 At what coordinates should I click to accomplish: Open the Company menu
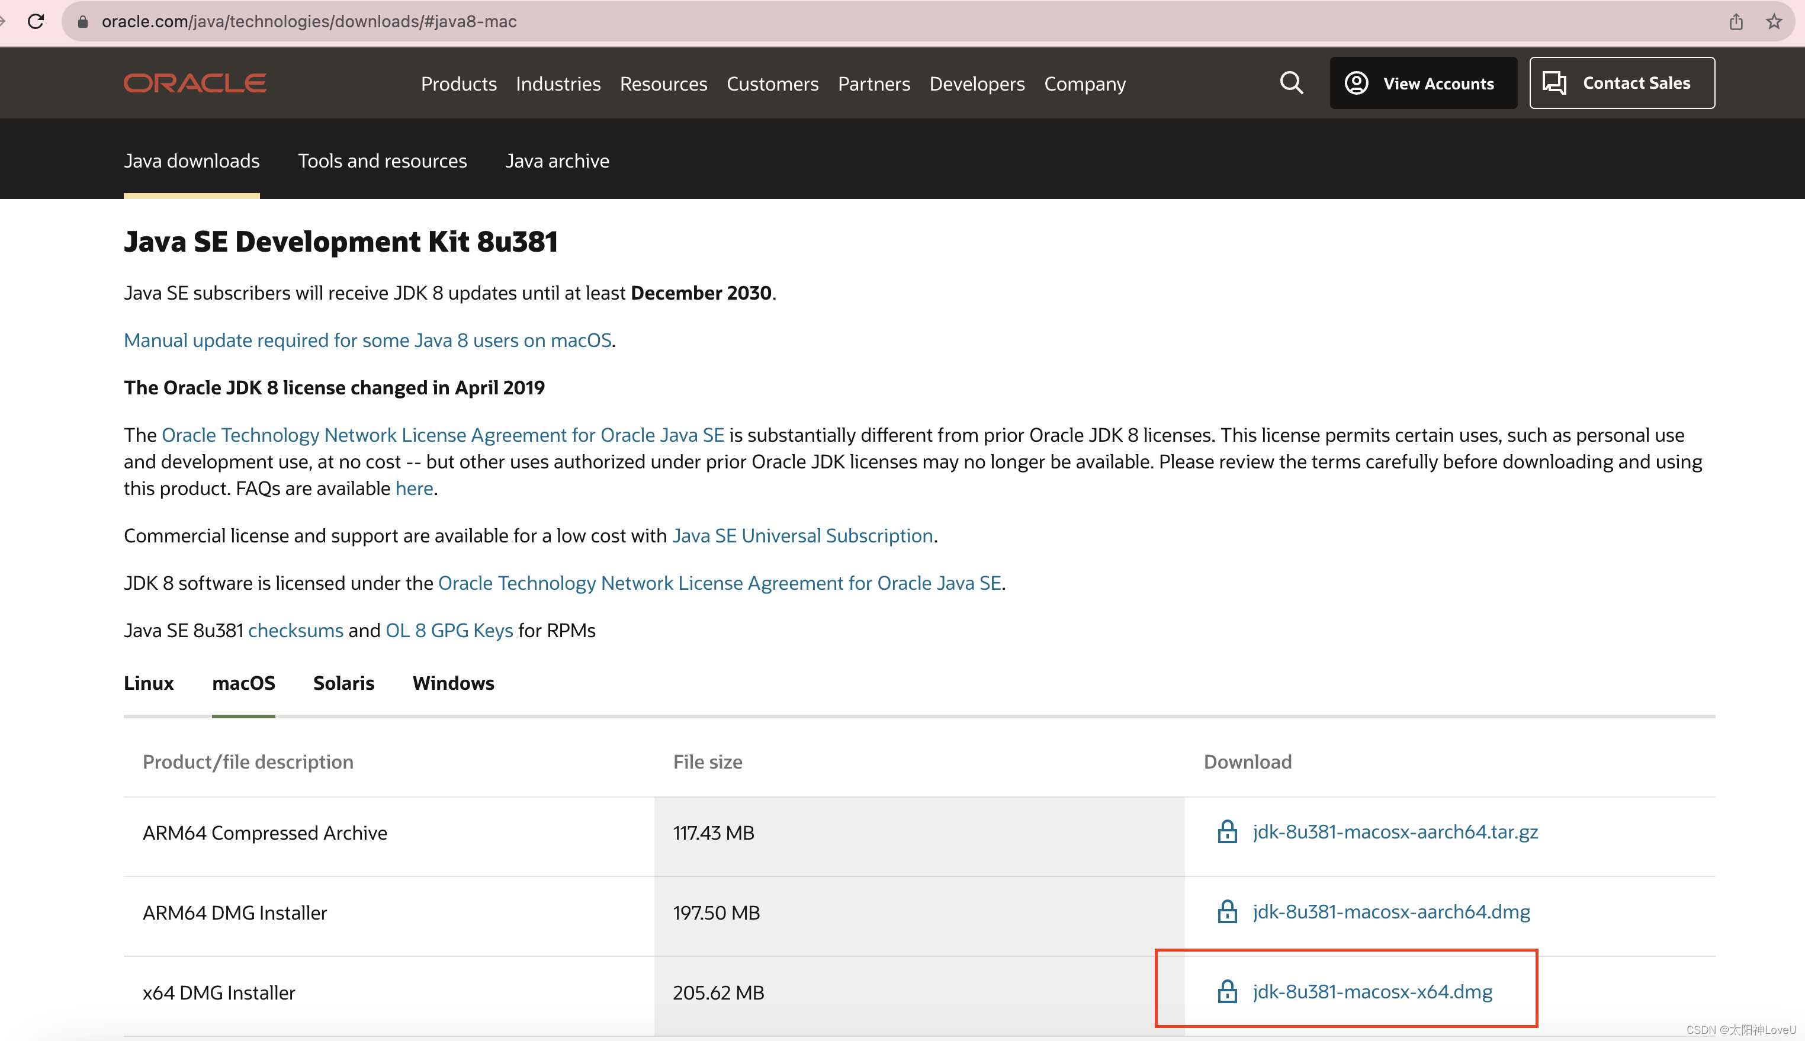tap(1085, 83)
